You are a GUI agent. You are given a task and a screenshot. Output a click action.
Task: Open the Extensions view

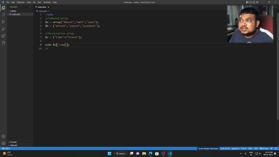(3, 36)
